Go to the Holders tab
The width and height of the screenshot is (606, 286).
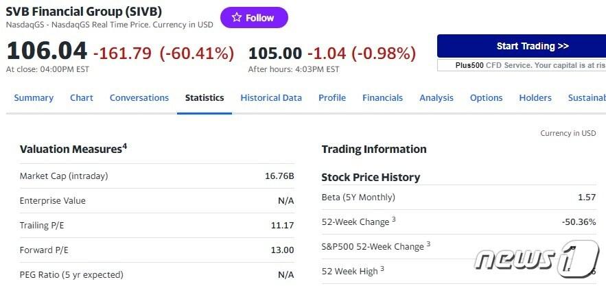pyautogui.click(x=535, y=98)
